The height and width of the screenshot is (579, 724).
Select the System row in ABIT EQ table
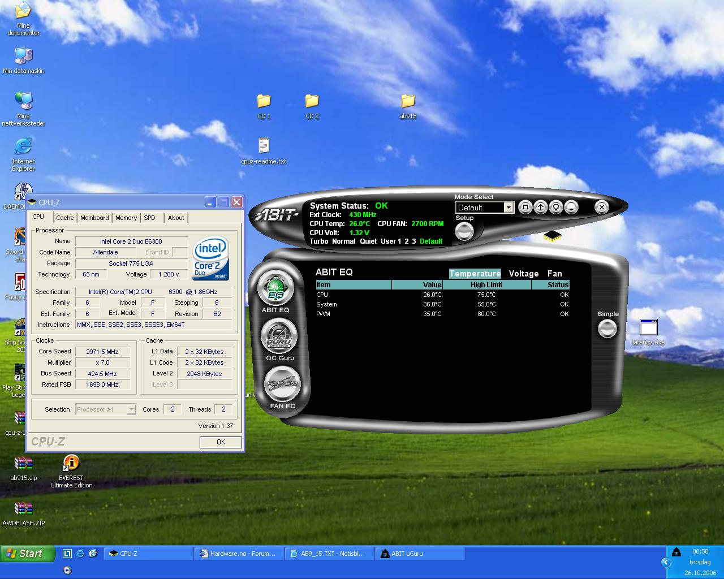coord(442,304)
